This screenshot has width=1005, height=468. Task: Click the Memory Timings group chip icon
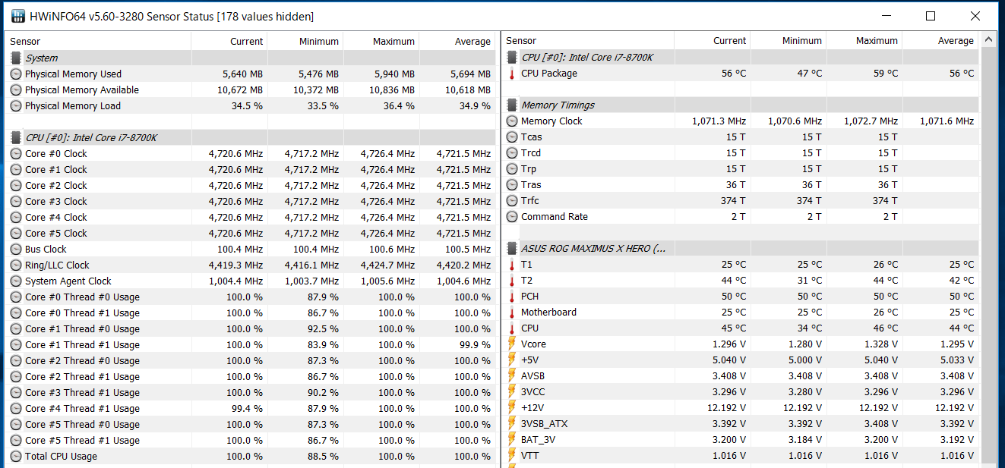pyautogui.click(x=512, y=105)
